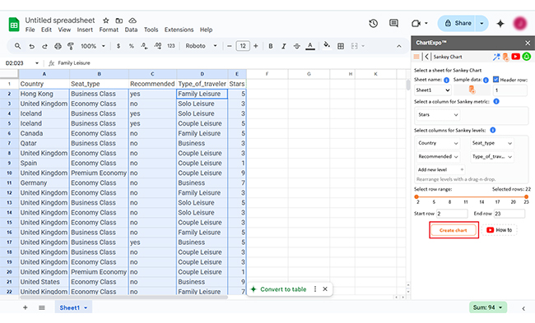Viewport: 535px width, 323px height.
Task: Increase decimal places
Action: (x=158, y=46)
